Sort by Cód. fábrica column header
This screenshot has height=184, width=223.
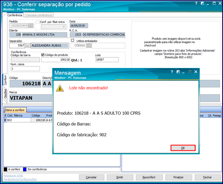[19, 116]
